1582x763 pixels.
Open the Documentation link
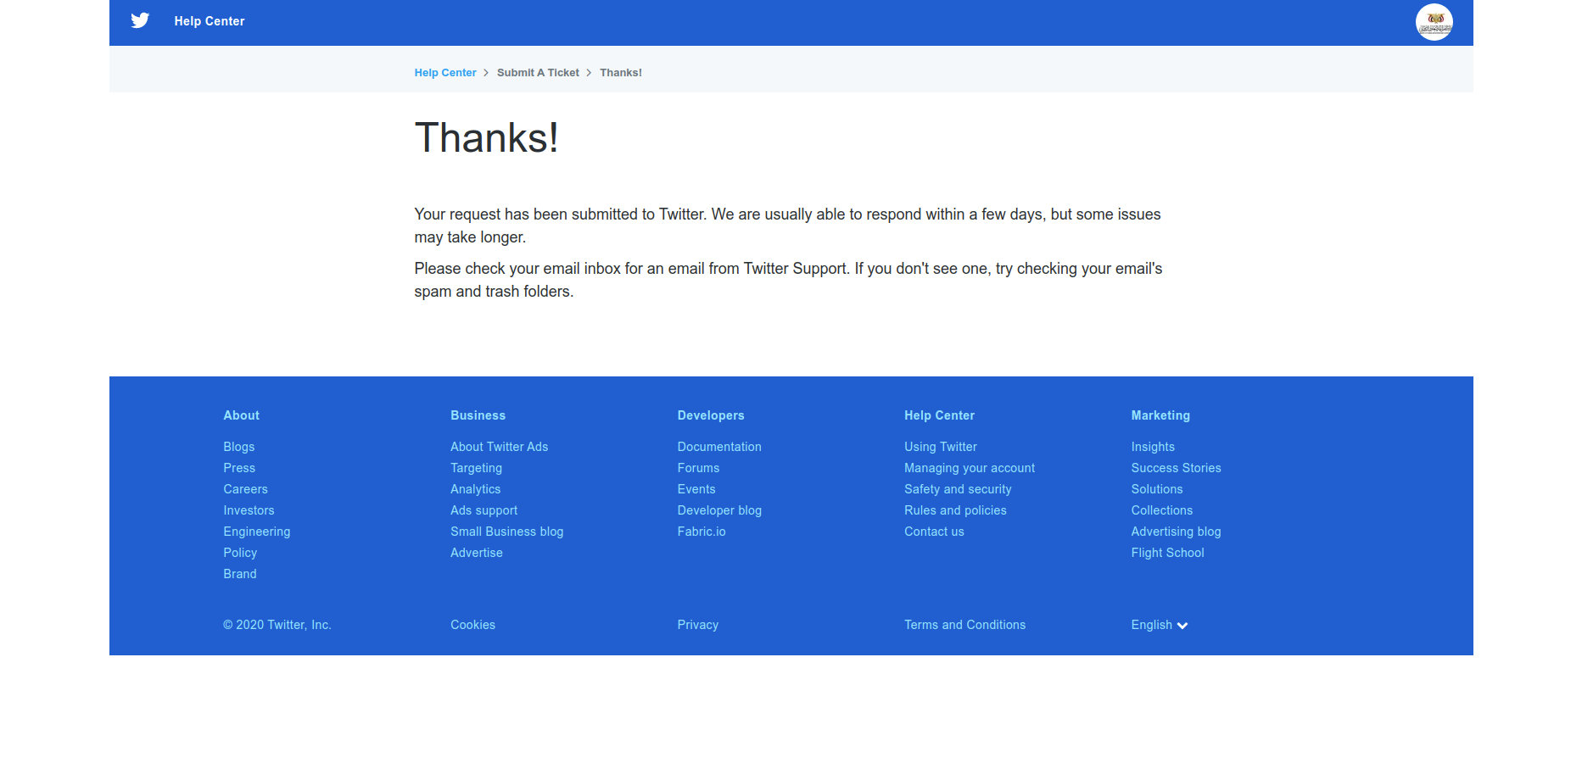pyautogui.click(x=719, y=447)
